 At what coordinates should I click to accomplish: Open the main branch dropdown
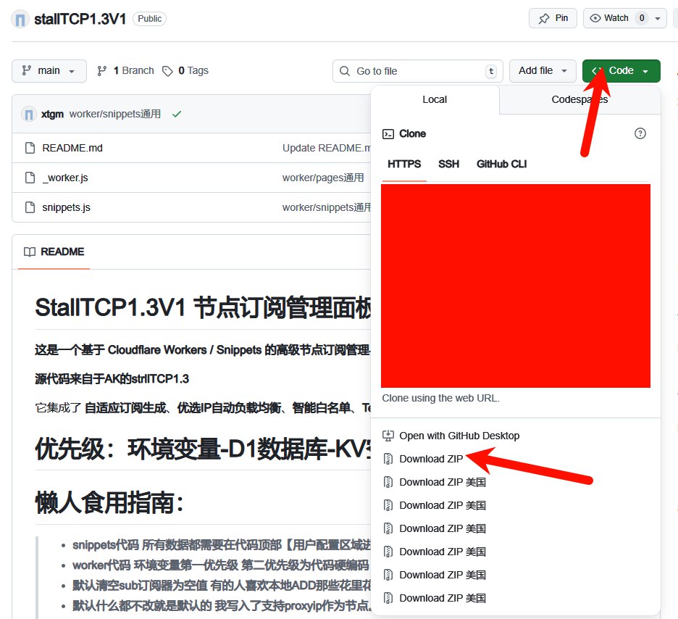point(49,71)
